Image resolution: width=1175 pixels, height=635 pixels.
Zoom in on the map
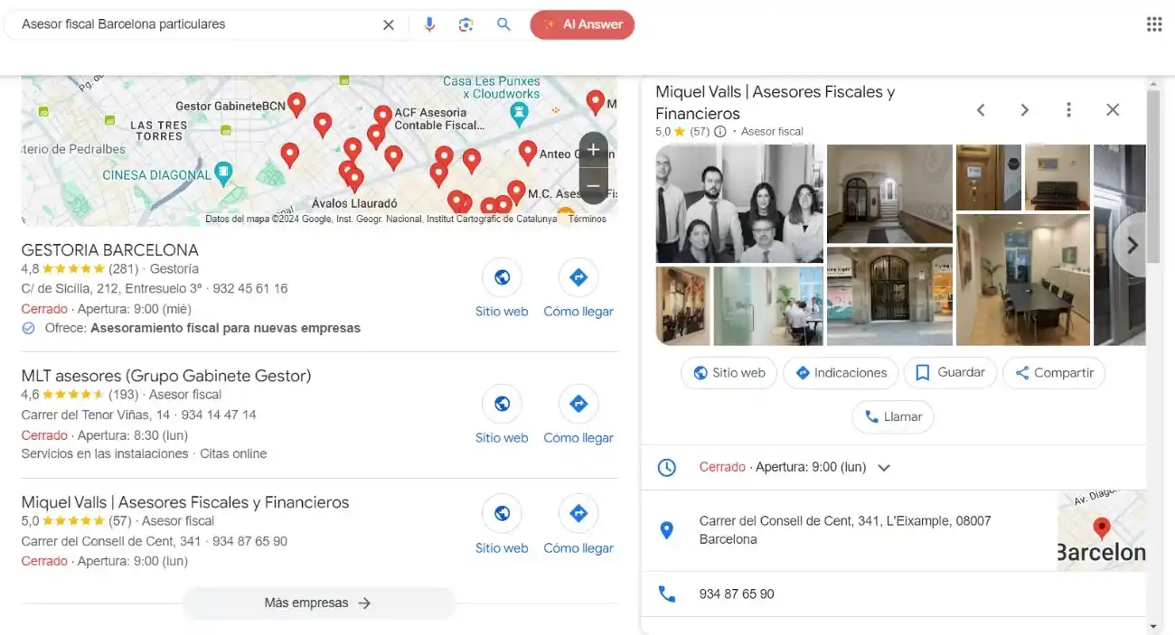[593, 150]
